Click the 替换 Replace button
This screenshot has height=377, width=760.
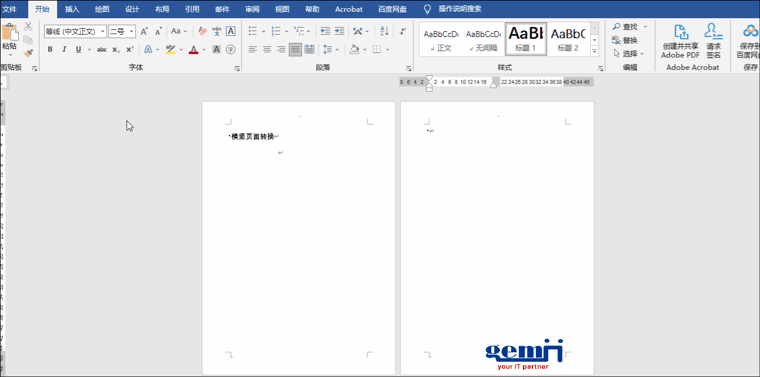click(625, 40)
